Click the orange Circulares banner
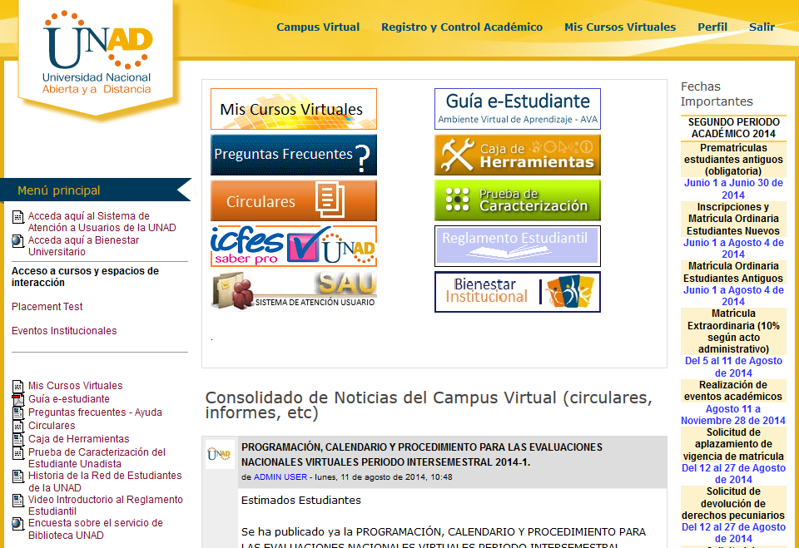This screenshot has height=548, width=799. 293,201
